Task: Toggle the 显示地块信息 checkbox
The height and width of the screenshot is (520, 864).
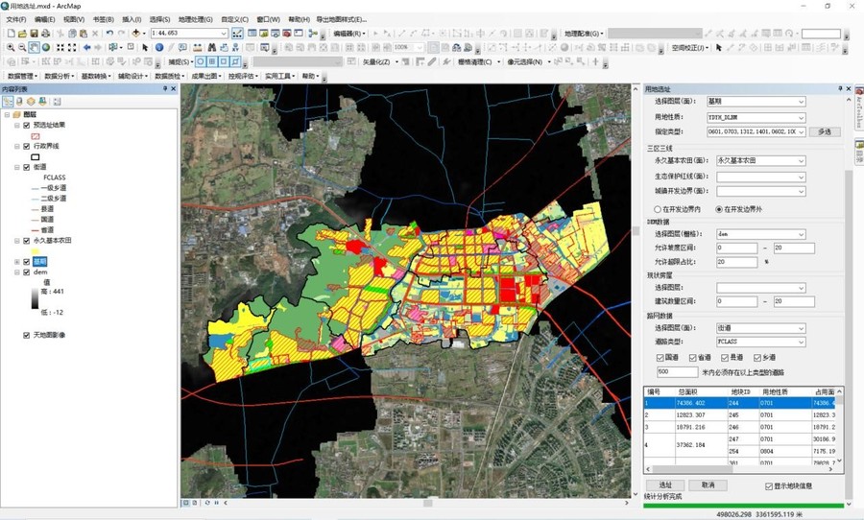Action: 769,486
